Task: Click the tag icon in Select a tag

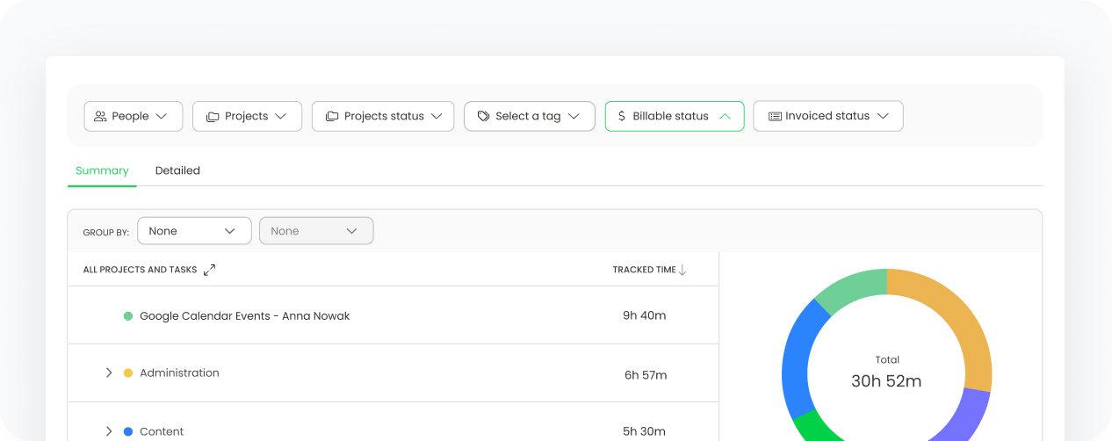Action: (x=483, y=116)
